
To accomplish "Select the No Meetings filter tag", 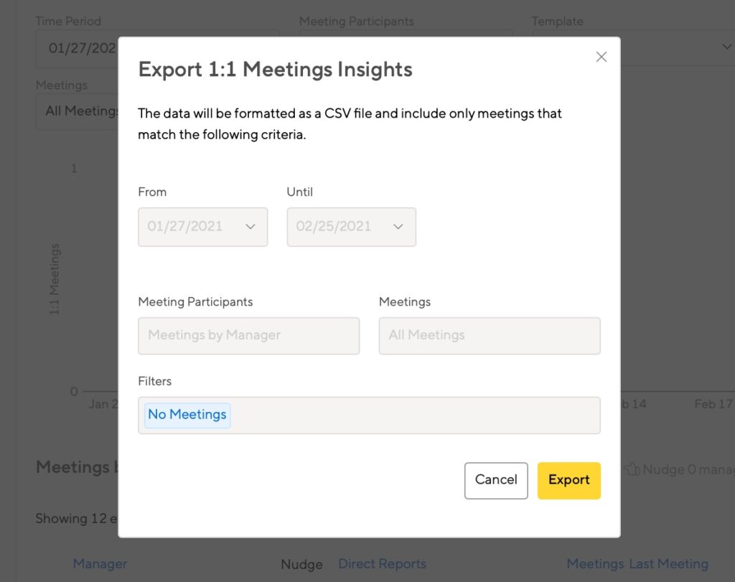I will 187,415.
